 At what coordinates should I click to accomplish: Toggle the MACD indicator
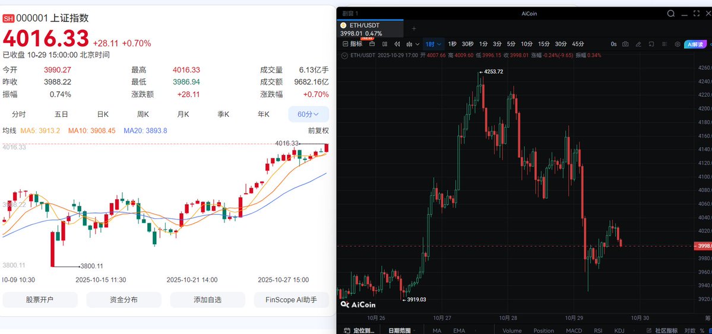coord(574,330)
